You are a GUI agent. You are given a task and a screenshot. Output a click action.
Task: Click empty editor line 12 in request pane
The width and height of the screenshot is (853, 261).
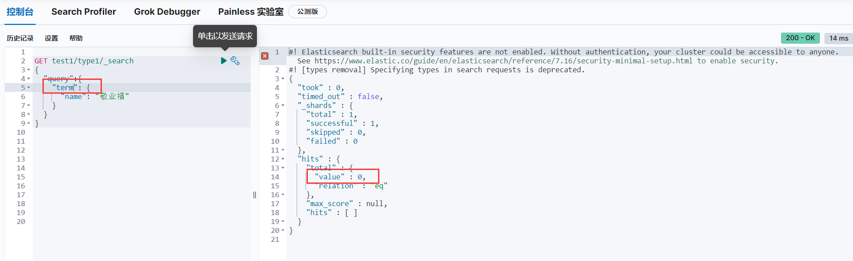click(141, 150)
